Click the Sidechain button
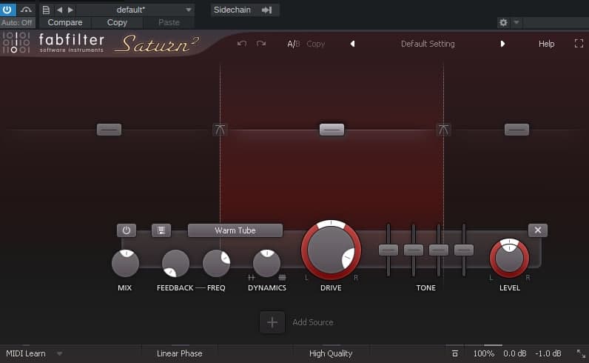The width and height of the screenshot is (589, 363). pyautogui.click(x=244, y=10)
